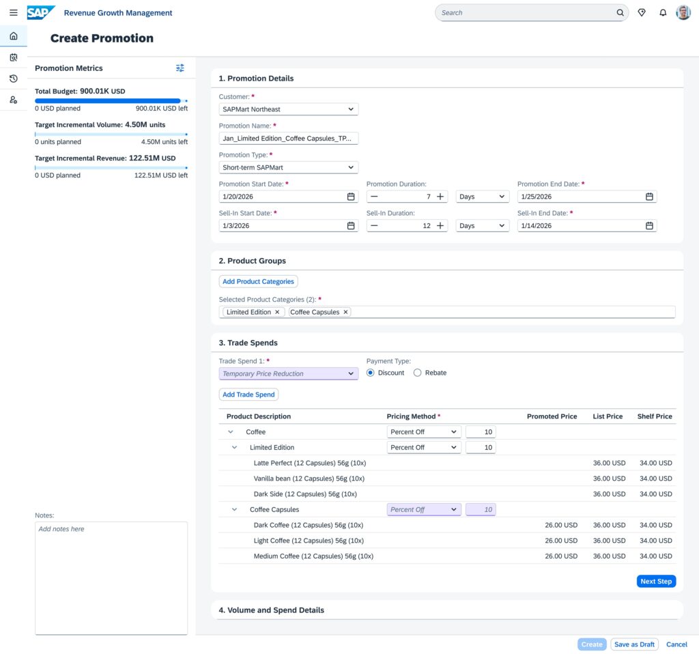Click the Notes text area
Image resolution: width=699 pixels, height=654 pixels.
(111, 578)
